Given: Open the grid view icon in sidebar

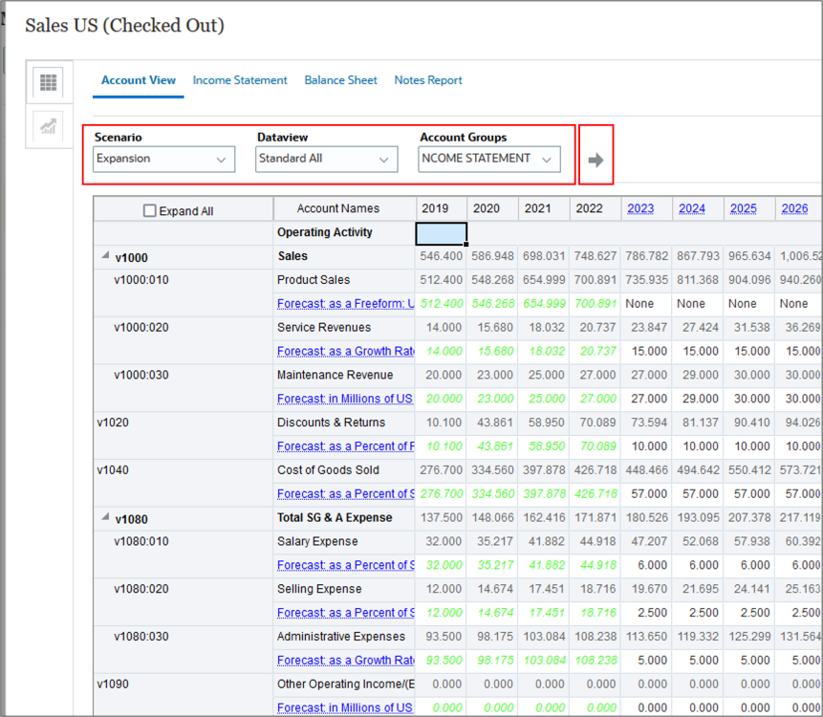Looking at the screenshot, I should (49, 82).
